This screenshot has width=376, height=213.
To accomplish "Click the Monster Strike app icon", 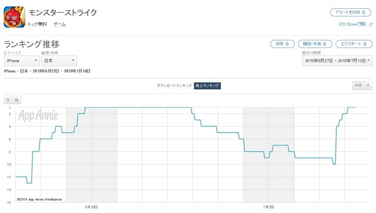I will click(x=14, y=17).
